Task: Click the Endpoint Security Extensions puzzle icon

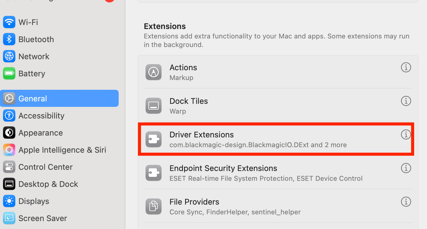Action: [154, 173]
